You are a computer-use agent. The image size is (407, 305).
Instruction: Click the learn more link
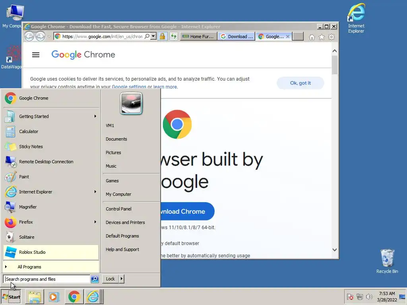[x=165, y=87]
